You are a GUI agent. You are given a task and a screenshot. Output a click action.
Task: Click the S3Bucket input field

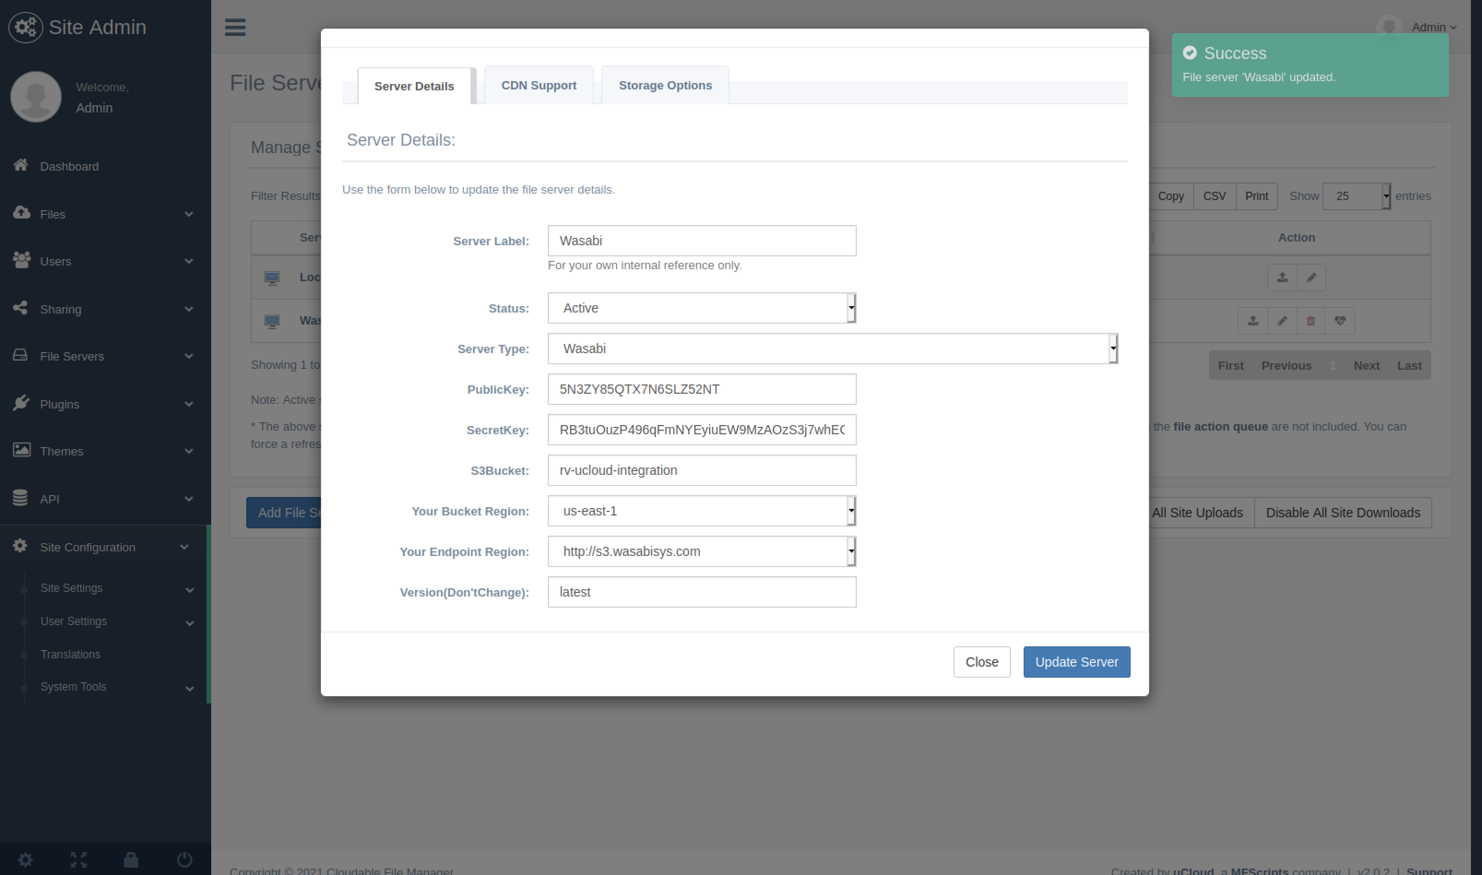pos(702,470)
